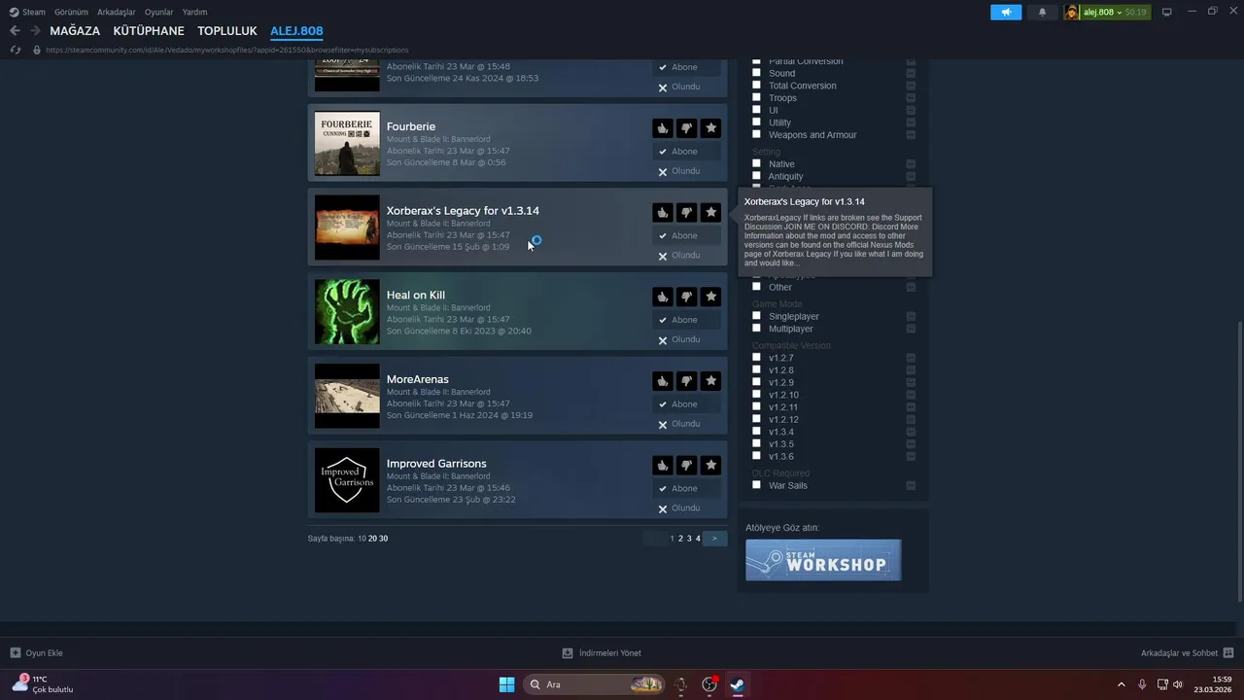Open the notifications bell
1244x700 pixels.
pos(1043,12)
